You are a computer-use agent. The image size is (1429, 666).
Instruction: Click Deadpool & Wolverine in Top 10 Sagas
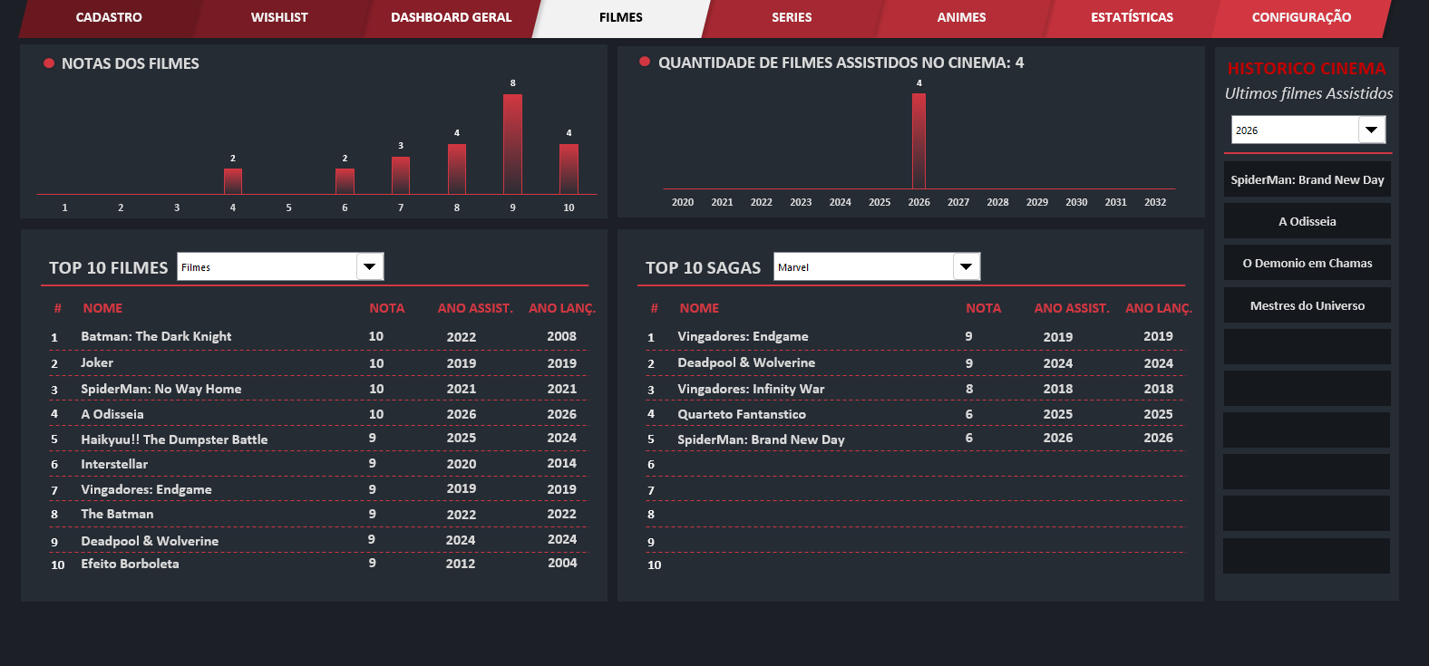click(x=746, y=362)
